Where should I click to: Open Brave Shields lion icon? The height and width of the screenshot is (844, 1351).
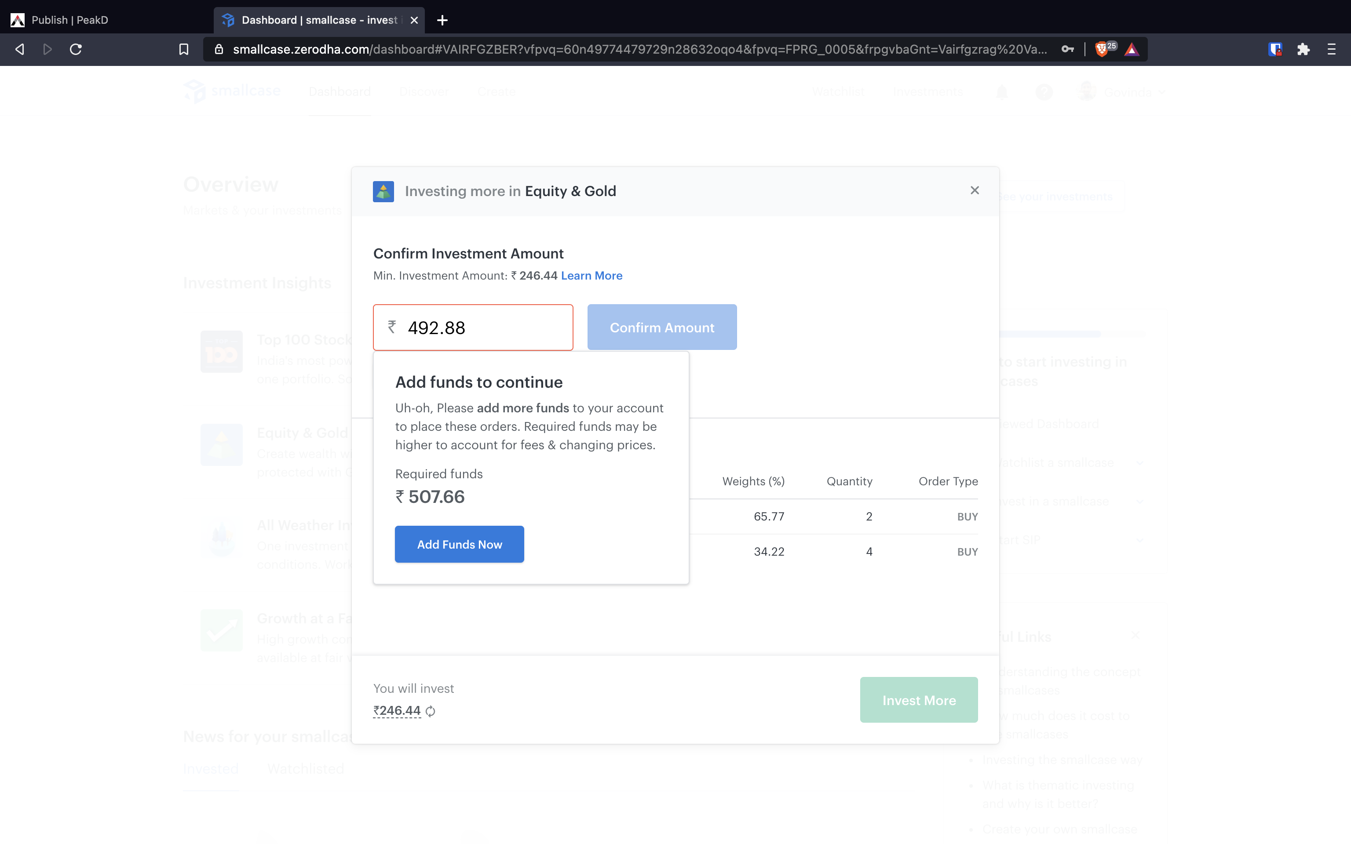pyautogui.click(x=1102, y=50)
